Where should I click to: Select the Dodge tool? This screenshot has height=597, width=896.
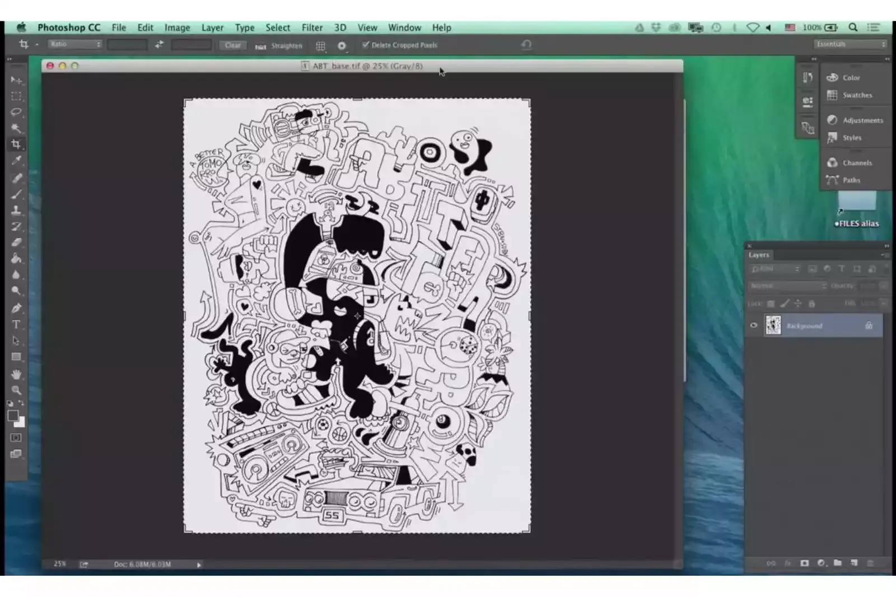16,291
